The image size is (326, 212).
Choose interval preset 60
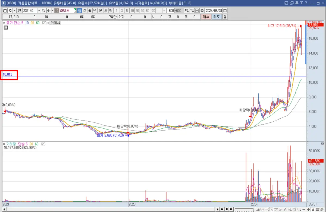pyautogui.click(x=148, y=11)
